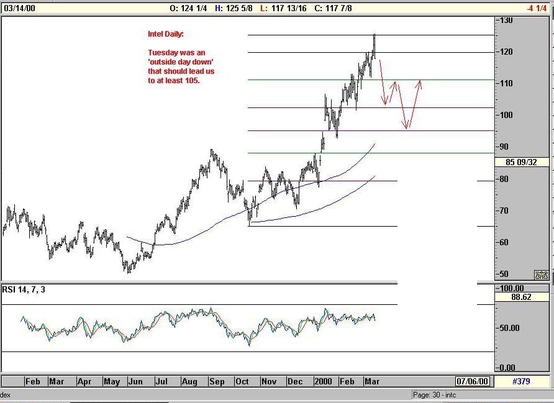The width and height of the screenshot is (554, 403).
Task: Click the 110 level on the price axis
Action: pos(506,83)
